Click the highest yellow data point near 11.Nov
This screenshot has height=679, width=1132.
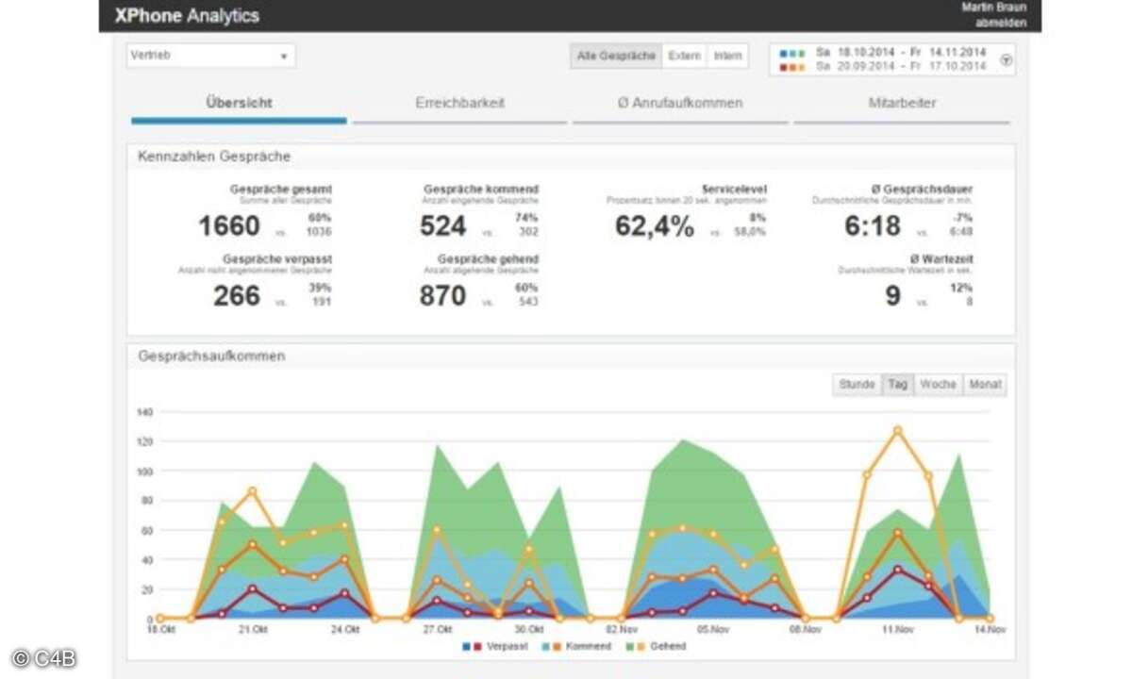pyautogui.click(x=897, y=430)
